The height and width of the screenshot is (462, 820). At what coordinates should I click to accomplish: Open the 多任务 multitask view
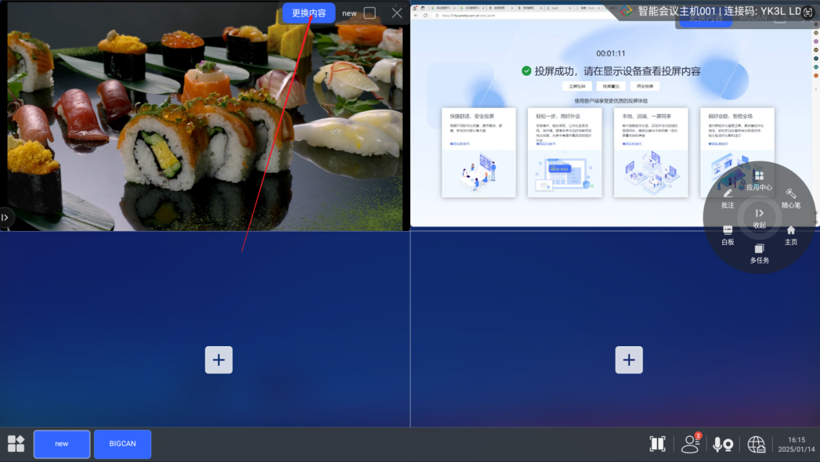point(759,253)
